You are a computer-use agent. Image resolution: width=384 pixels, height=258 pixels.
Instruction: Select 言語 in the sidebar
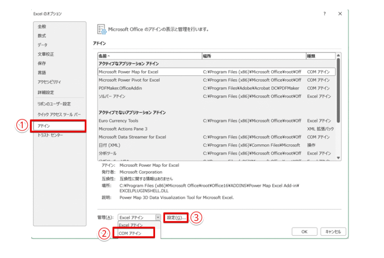coord(42,72)
